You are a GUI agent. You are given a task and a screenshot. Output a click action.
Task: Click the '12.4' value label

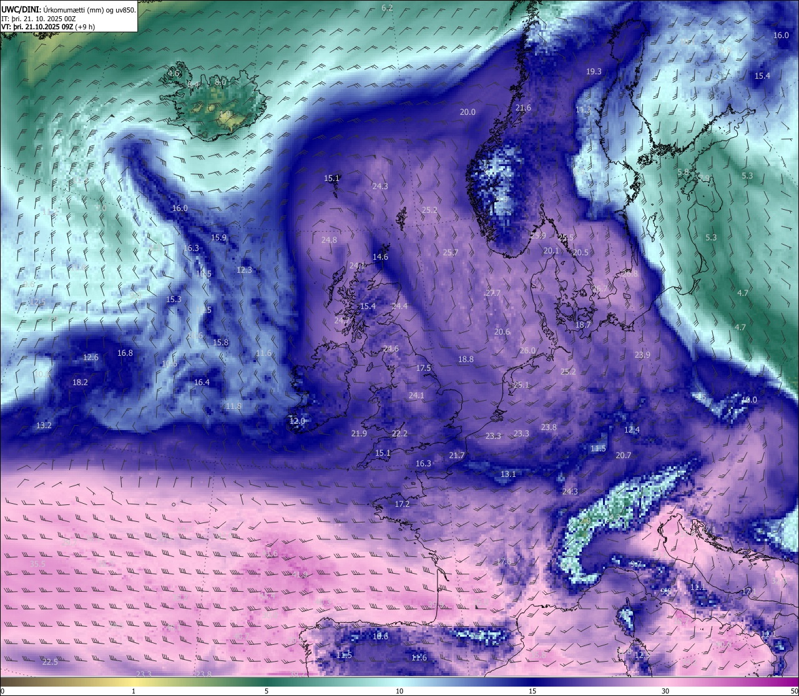tap(632, 430)
